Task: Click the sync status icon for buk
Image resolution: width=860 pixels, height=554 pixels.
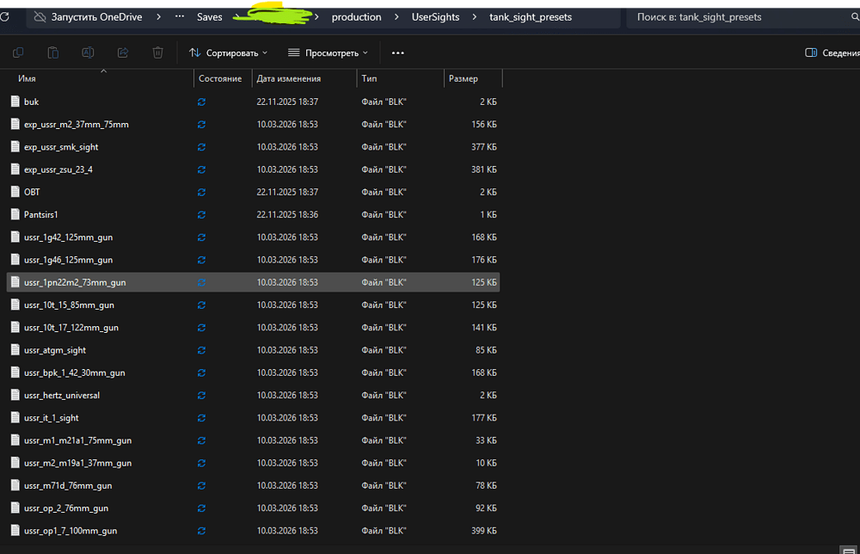Action: [x=201, y=102]
